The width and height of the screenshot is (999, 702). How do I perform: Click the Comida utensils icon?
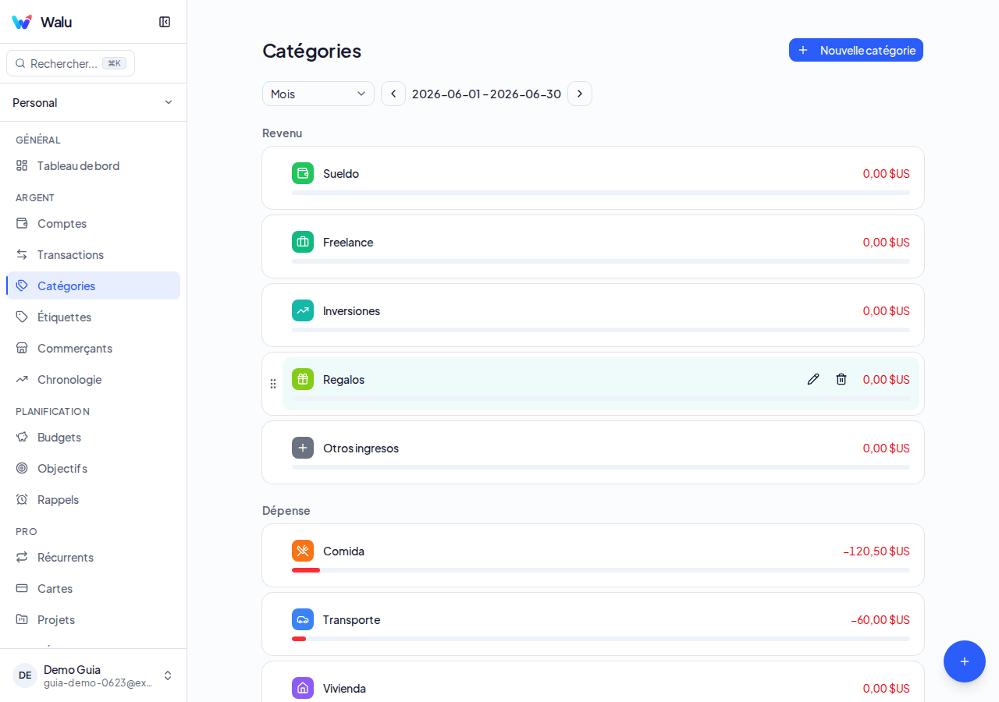pyautogui.click(x=303, y=551)
